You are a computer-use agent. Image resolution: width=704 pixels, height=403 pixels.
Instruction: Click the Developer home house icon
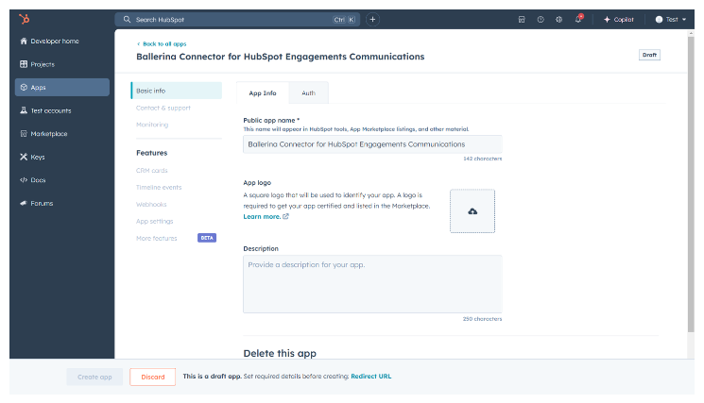click(x=24, y=41)
